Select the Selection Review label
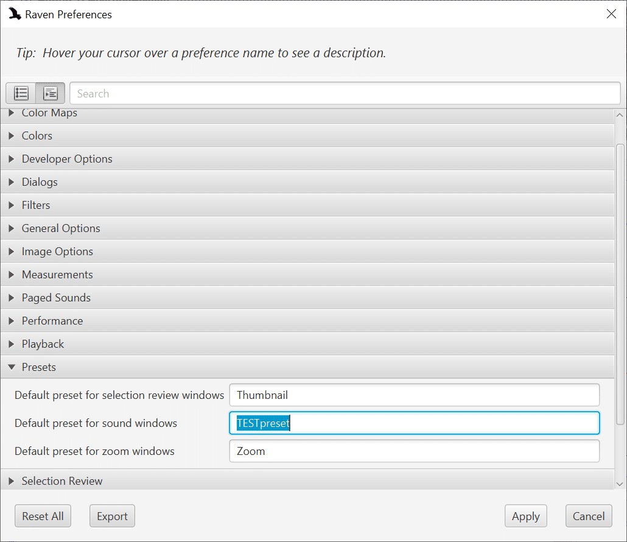 point(62,481)
